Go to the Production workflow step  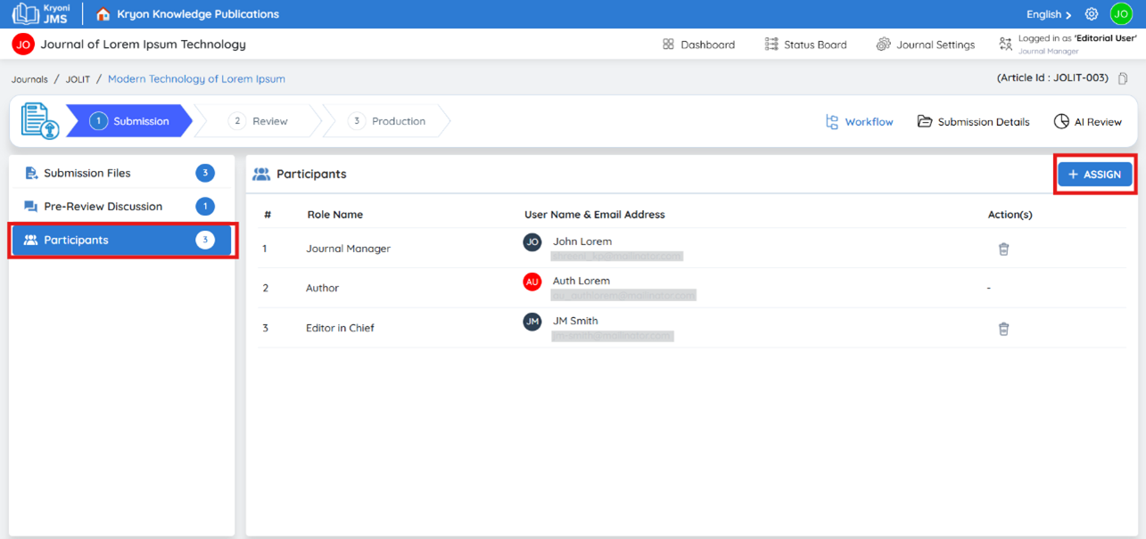coord(387,121)
